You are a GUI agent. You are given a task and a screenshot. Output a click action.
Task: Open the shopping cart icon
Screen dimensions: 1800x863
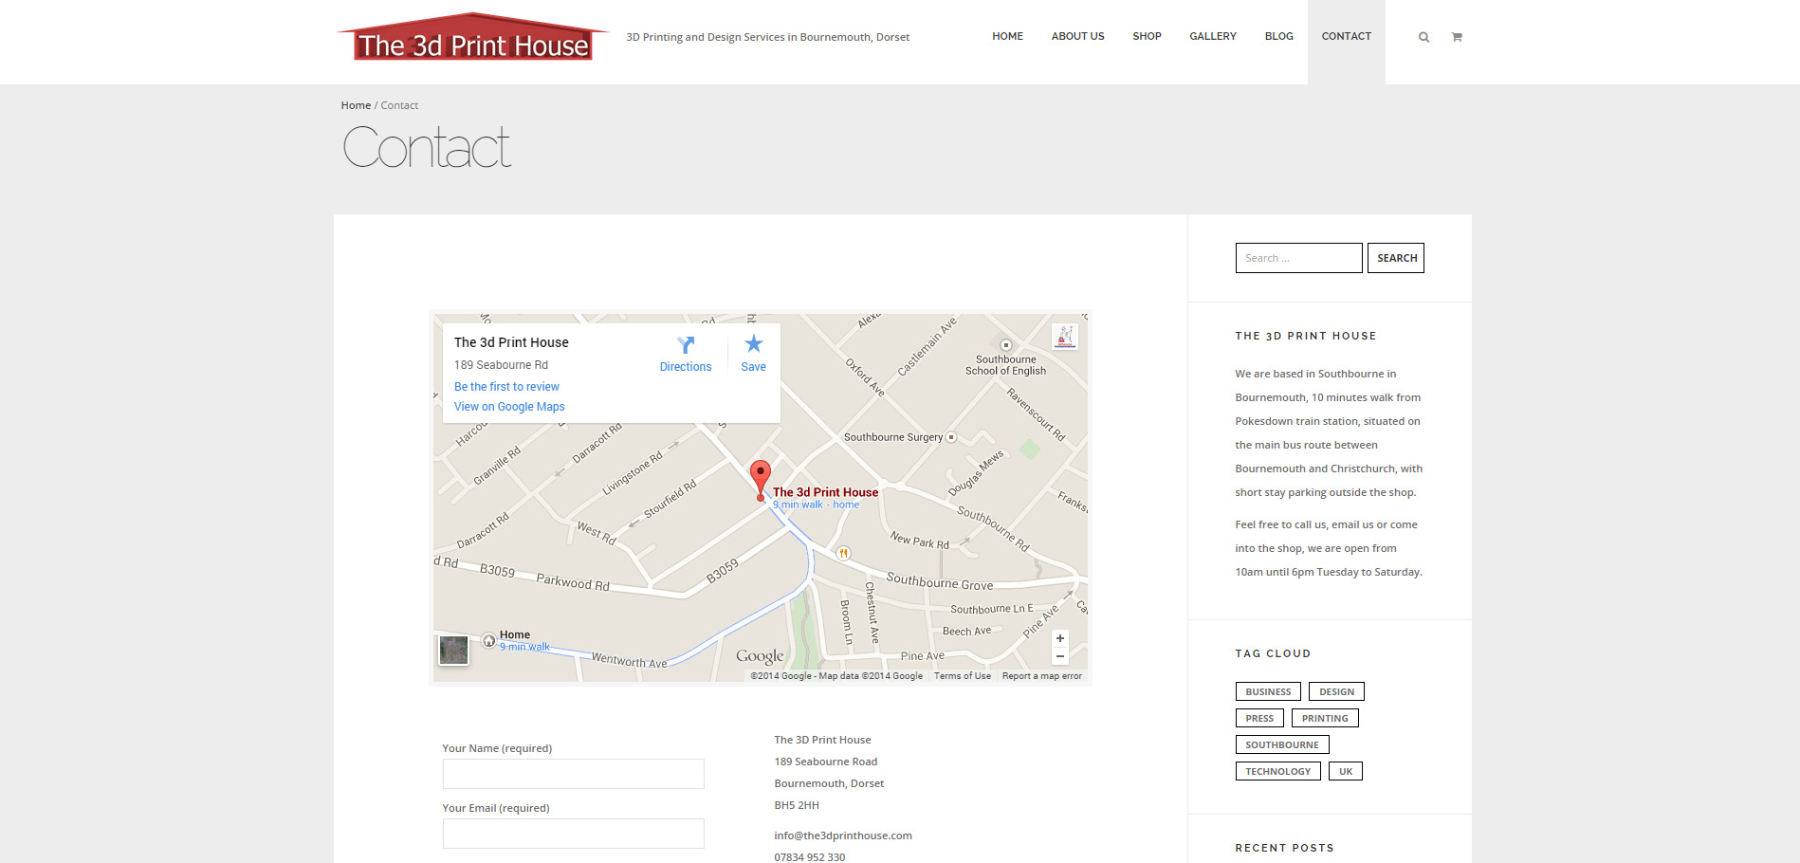coord(1457,37)
